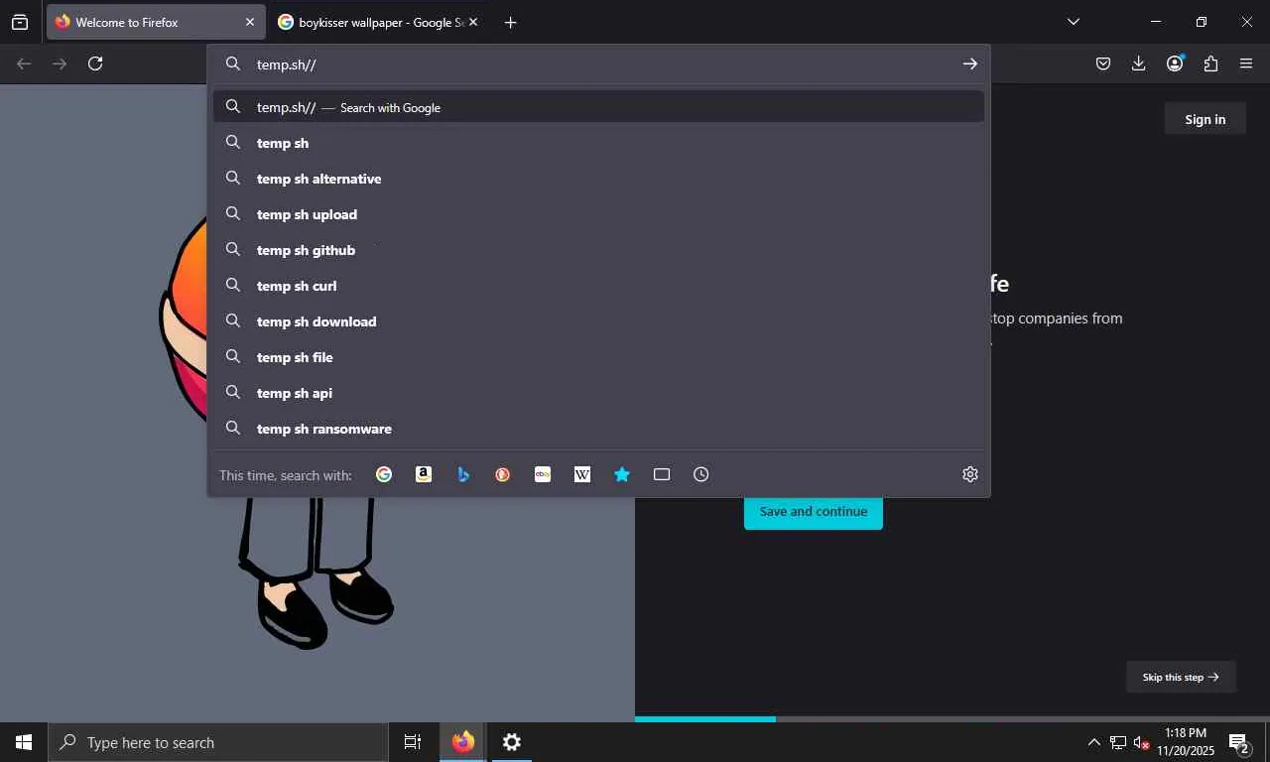Viewport: 1270px width, 762px height.
Task: Switch to the boykisser wallpaper tab
Action: click(x=377, y=22)
